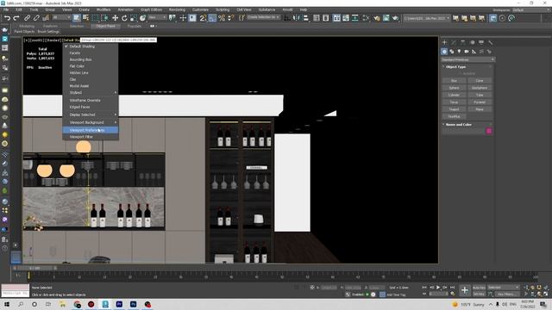Open the Hierarchy tab in command panel
The image size is (552, 310).
point(463,42)
